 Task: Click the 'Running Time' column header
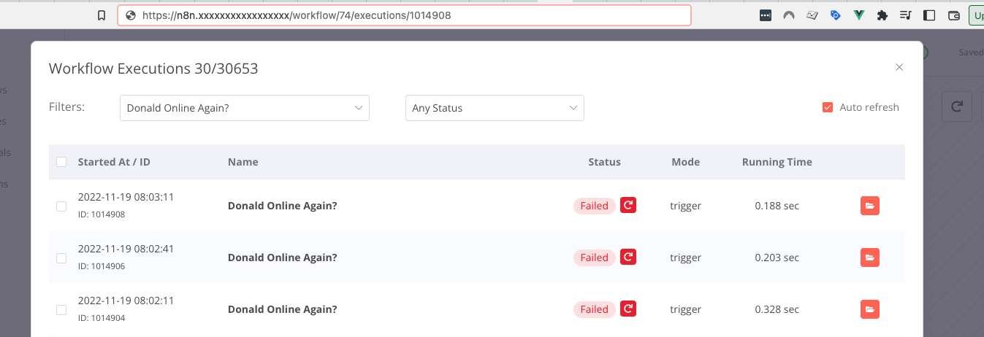point(777,162)
